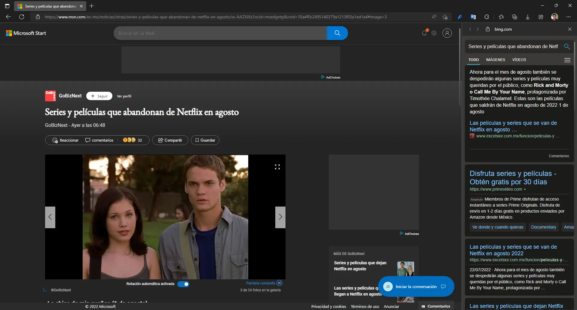Go back in the Bing sidebar

(x=470, y=29)
